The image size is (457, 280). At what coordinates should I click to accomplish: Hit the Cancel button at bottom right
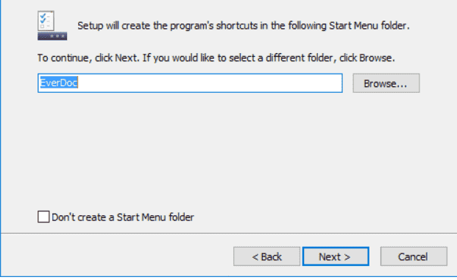coord(414,256)
